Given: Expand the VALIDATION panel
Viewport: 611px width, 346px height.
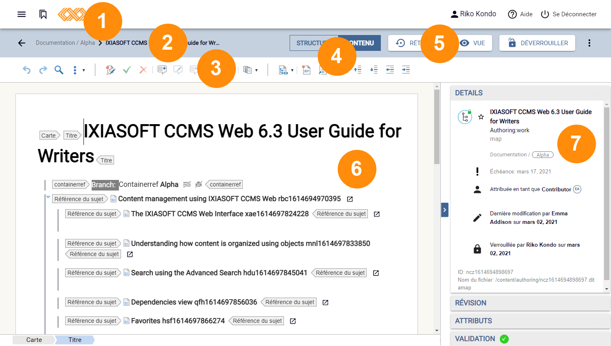Looking at the screenshot, I should [x=530, y=339].
